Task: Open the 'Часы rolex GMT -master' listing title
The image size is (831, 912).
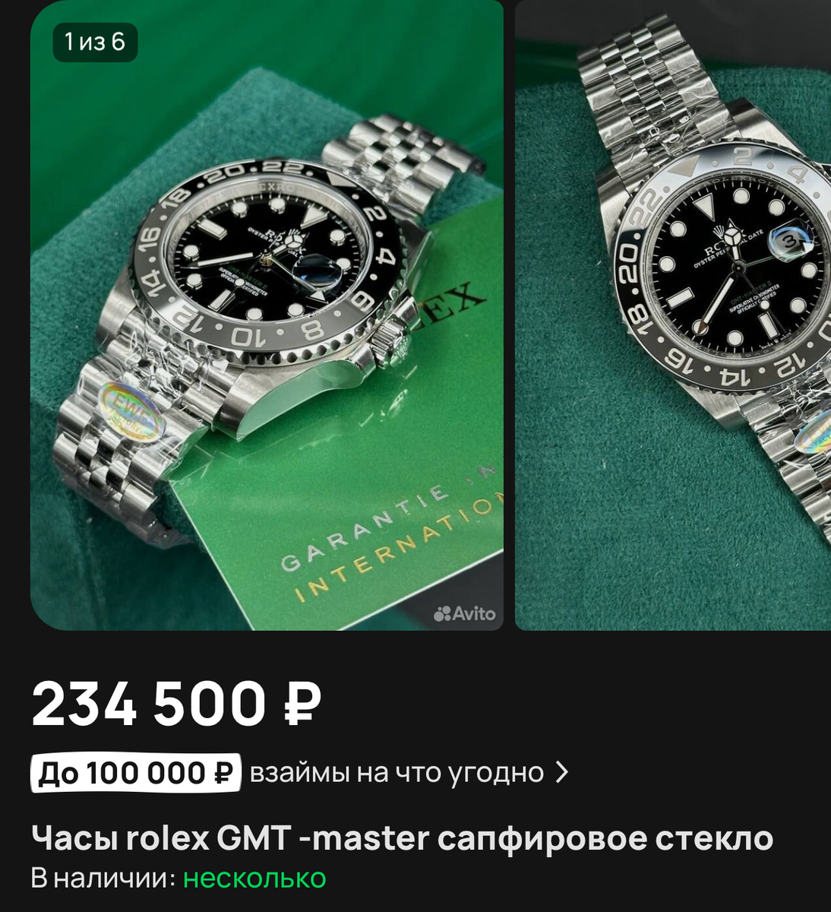Action: (403, 838)
